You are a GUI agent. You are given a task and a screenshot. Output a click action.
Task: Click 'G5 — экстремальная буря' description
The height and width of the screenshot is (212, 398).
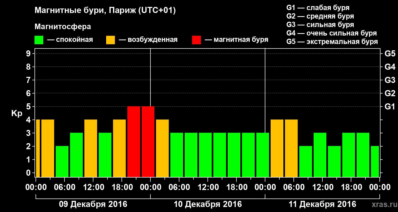point(332,42)
